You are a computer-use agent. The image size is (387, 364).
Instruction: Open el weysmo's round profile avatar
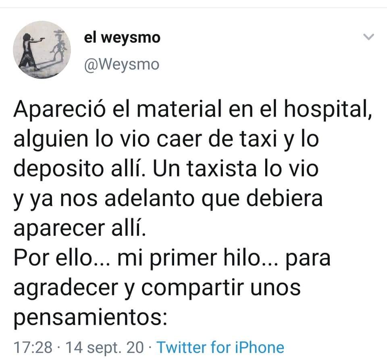point(42,50)
